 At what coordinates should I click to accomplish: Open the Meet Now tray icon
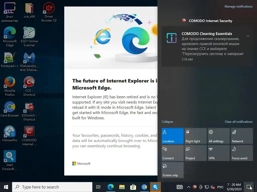click(201, 187)
